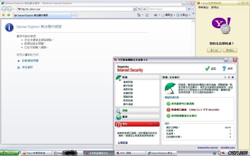Click the Feeds icon in IE toolbar
This screenshot has width=250, height=156.
pos(147,15)
